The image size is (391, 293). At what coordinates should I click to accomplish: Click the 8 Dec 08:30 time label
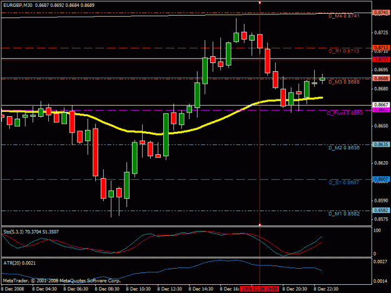click(107, 289)
